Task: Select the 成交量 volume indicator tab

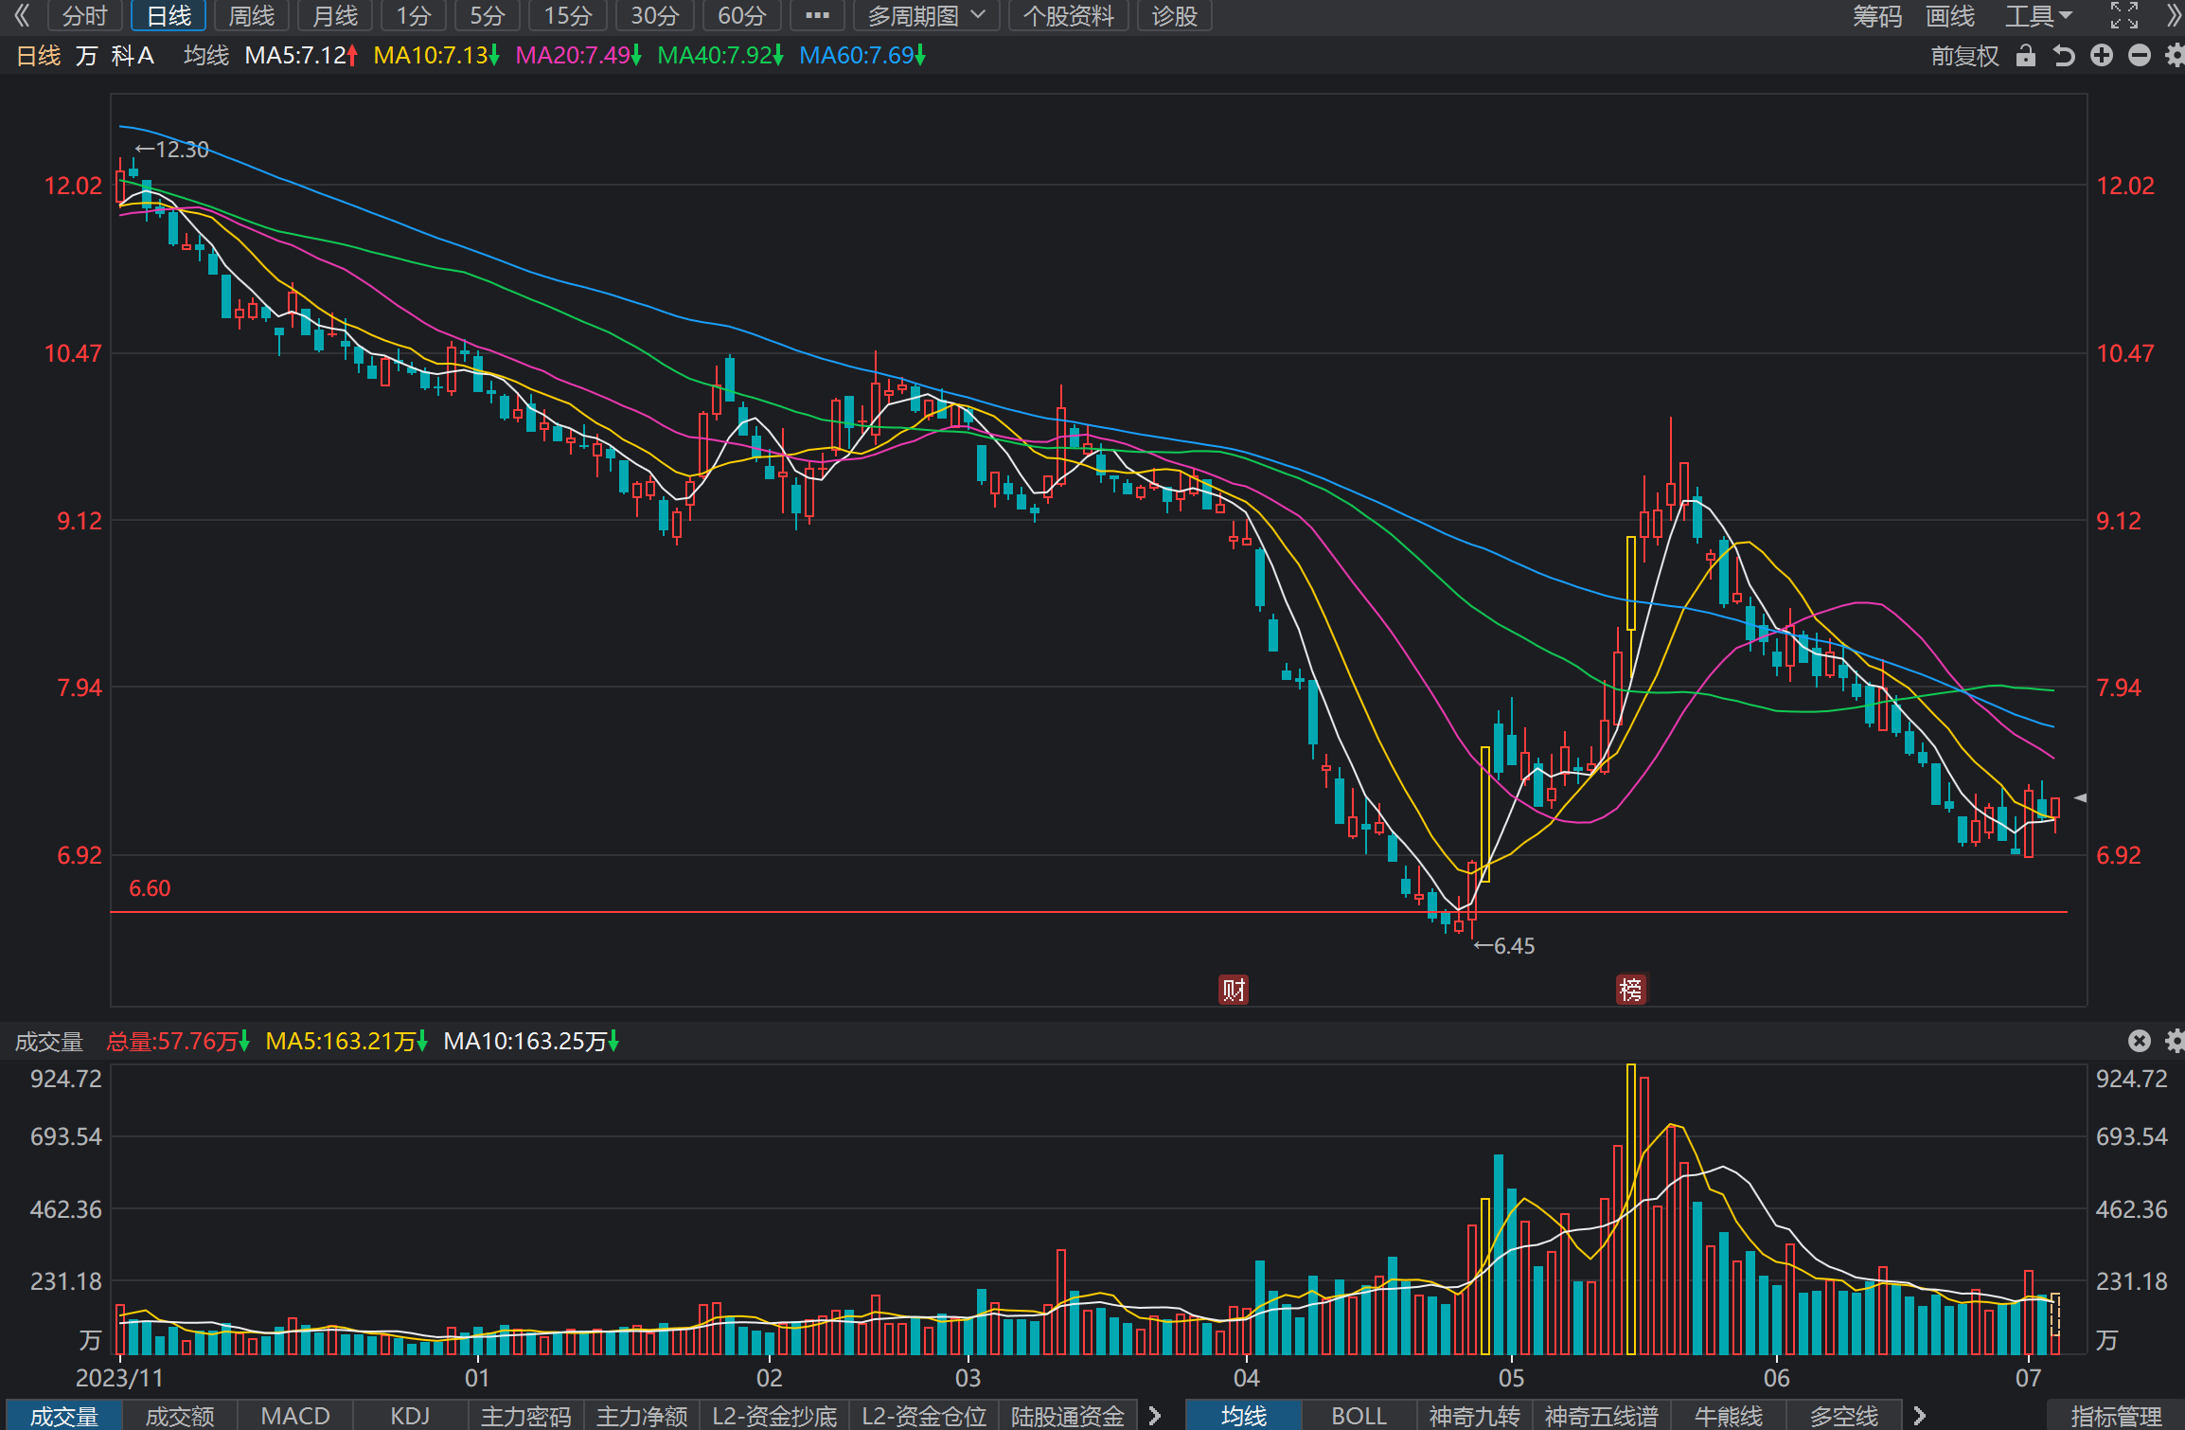Action: tap(63, 1416)
